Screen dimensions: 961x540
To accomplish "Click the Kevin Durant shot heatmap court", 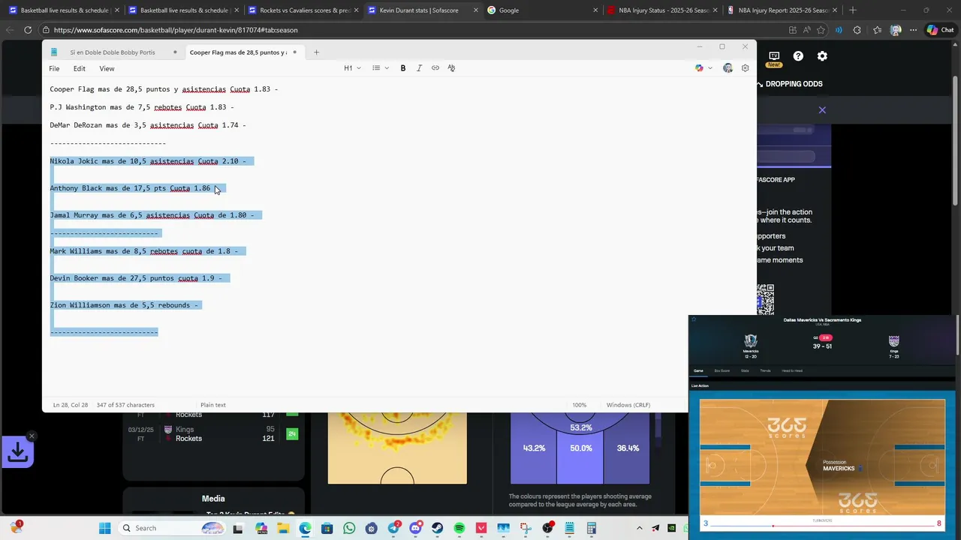I will (x=397, y=448).
